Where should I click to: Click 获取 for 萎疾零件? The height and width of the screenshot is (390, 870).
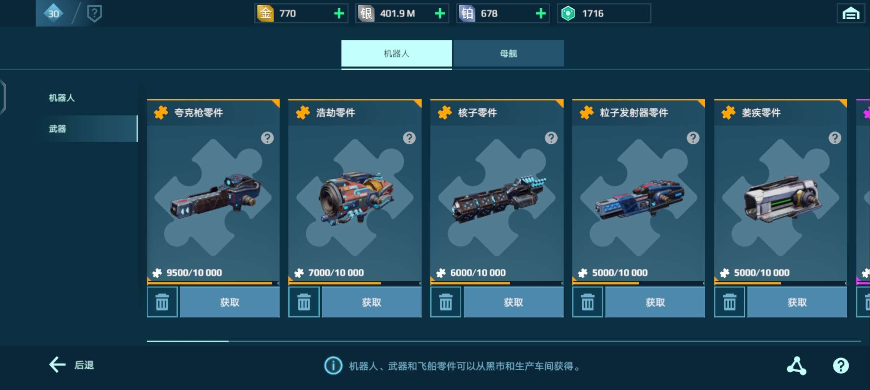[797, 302]
